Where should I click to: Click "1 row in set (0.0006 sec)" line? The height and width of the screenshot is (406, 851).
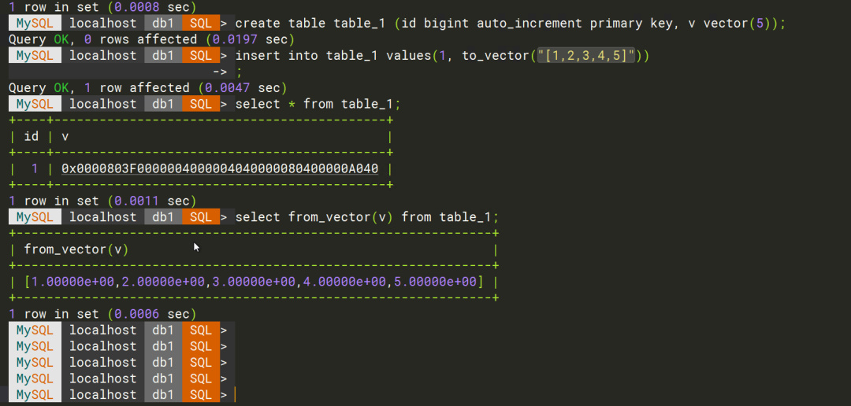pos(102,314)
